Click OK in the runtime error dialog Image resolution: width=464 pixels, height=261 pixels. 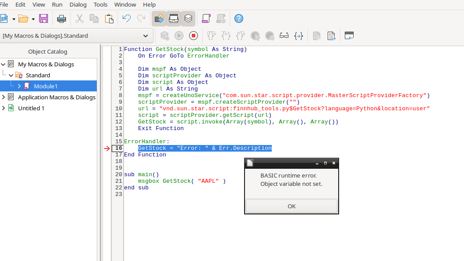[x=291, y=206]
